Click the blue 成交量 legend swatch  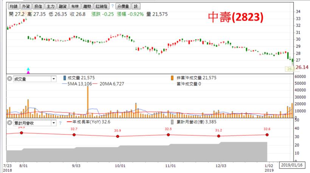coord(64,78)
